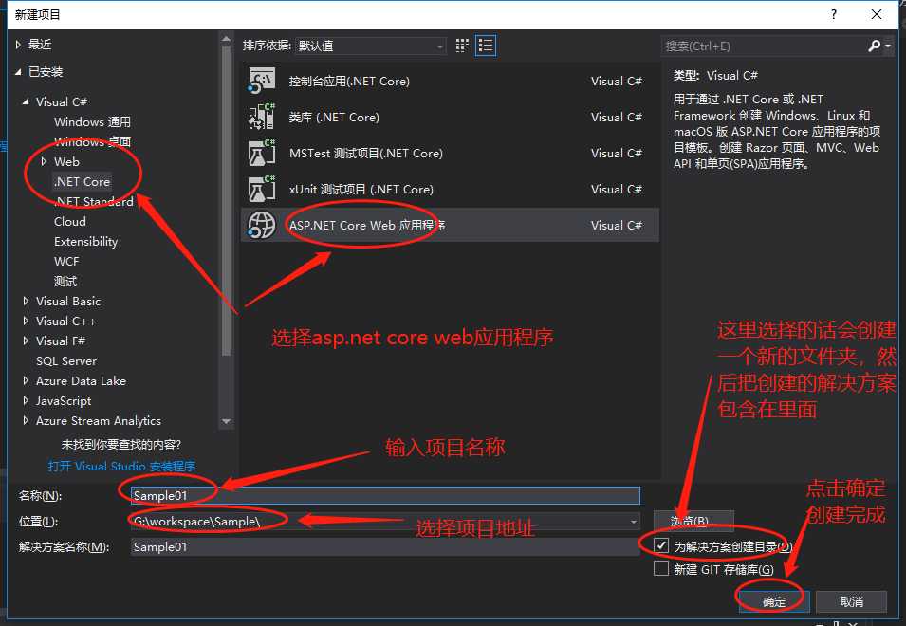Click the 名称 field containing Sample01

coord(385,495)
